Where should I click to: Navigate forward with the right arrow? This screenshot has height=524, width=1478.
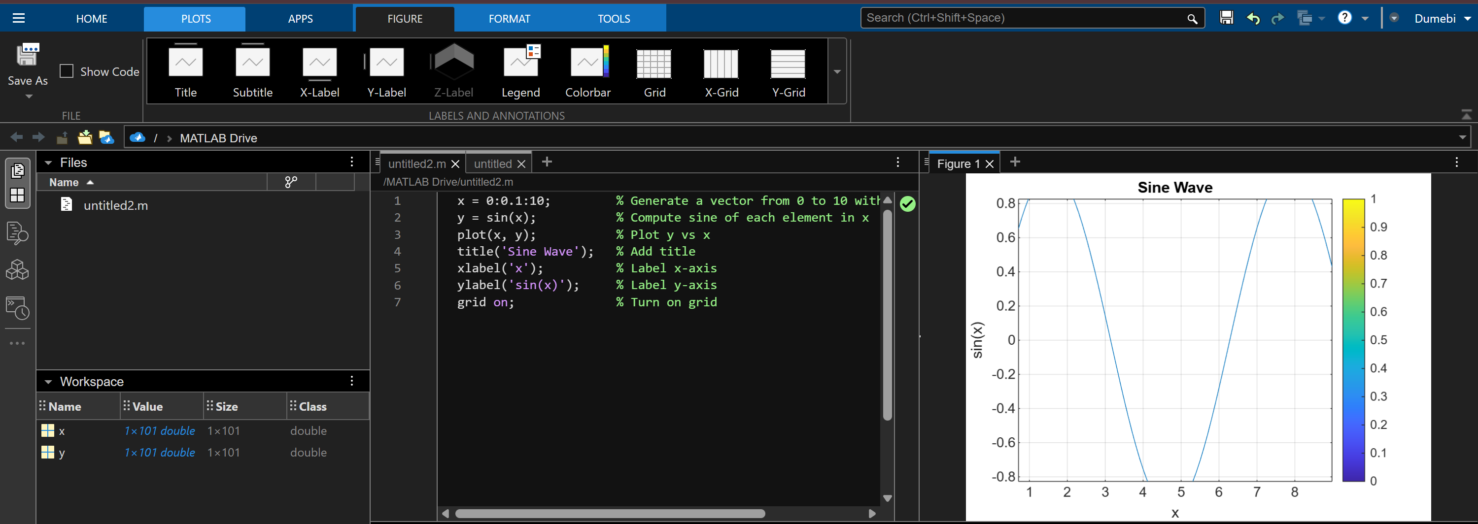pos(38,137)
